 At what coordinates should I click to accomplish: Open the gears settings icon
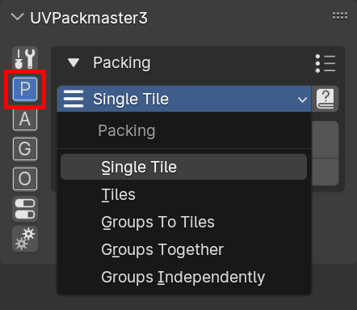25,239
